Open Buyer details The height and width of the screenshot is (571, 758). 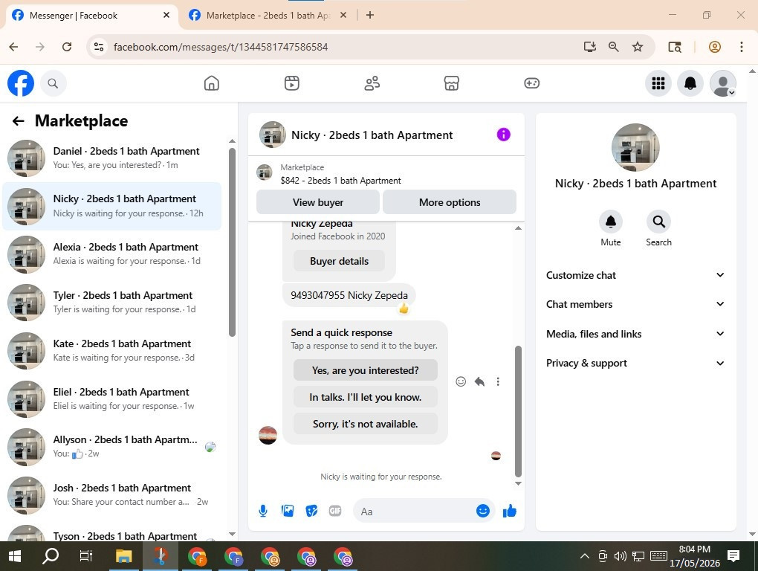click(x=339, y=261)
